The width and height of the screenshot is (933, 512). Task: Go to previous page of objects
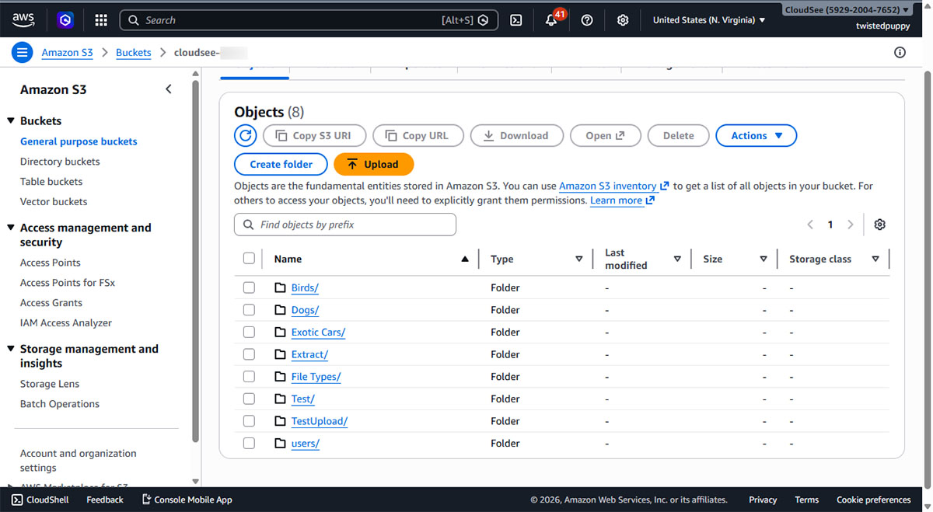[810, 225]
